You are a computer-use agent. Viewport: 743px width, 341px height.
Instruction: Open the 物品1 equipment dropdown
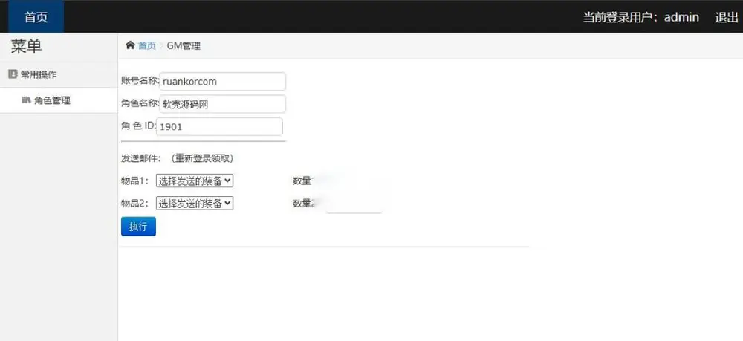(194, 181)
